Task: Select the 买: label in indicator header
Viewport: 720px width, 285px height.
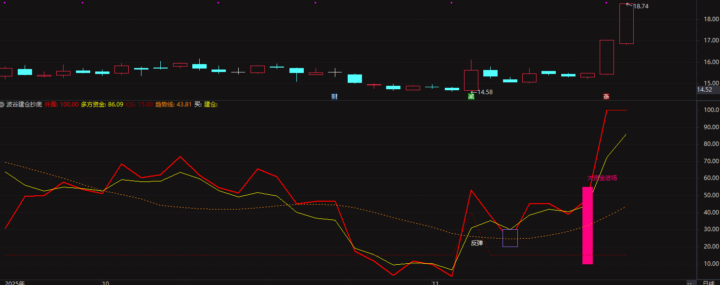Action: point(198,105)
